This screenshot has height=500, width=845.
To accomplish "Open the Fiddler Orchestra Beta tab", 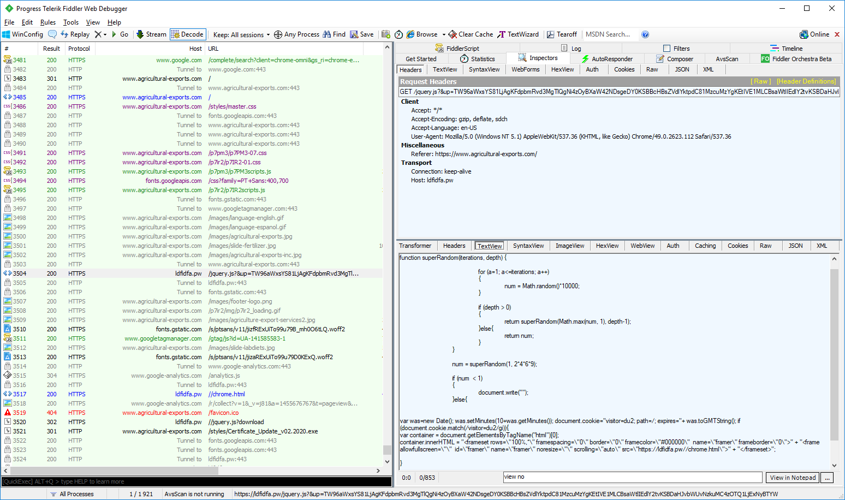I will tap(796, 58).
